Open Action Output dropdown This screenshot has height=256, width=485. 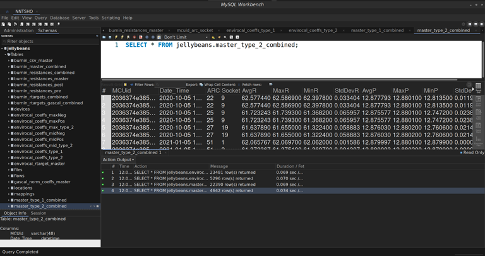(x=119, y=160)
